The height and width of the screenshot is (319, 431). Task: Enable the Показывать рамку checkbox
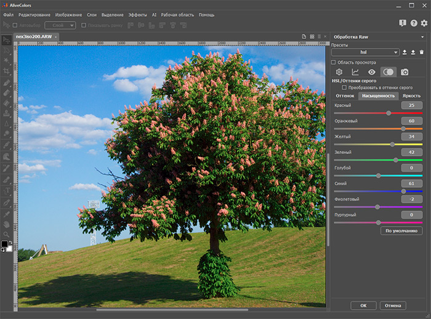(84, 25)
